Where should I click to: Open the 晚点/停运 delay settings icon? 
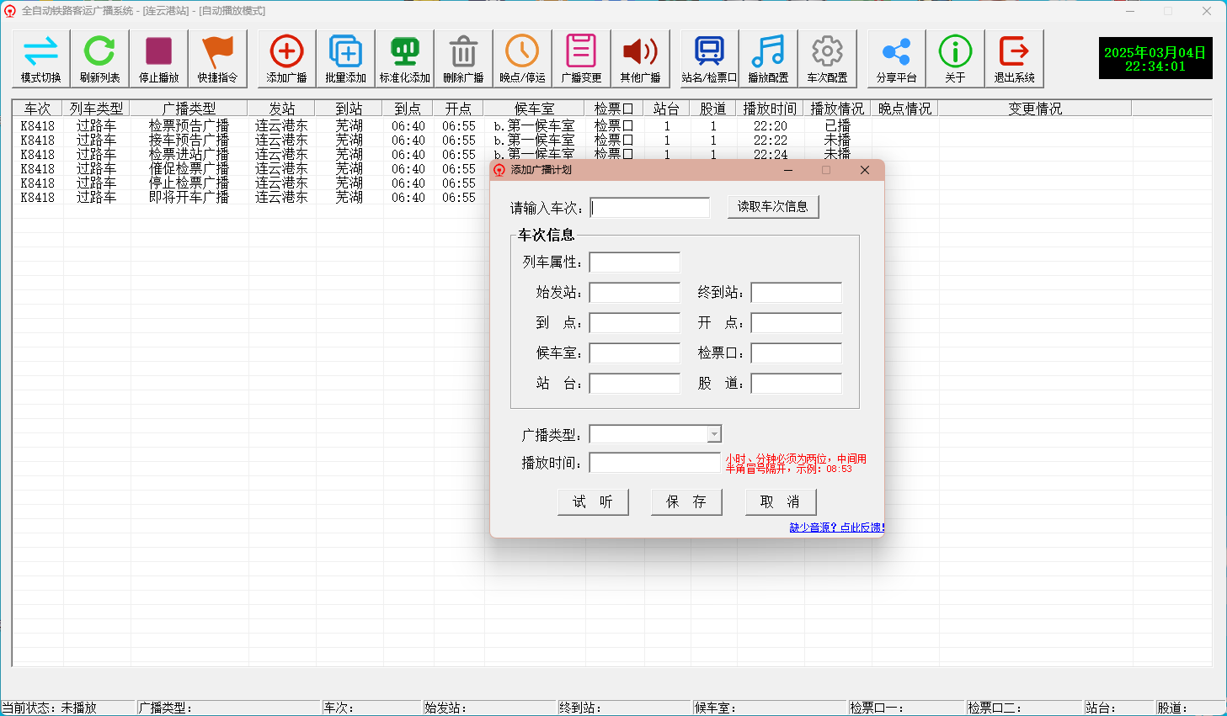coord(523,58)
